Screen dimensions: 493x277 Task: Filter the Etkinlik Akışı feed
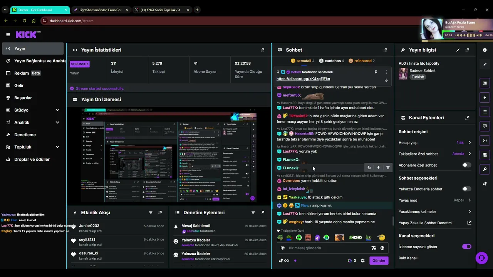pos(151,213)
